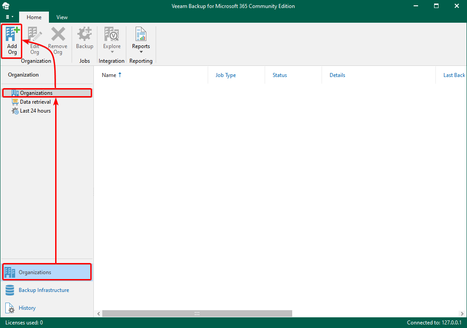The width and height of the screenshot is (467, 328).
Task: Click the horizontal scrollbar thumb
Action: 197,313
